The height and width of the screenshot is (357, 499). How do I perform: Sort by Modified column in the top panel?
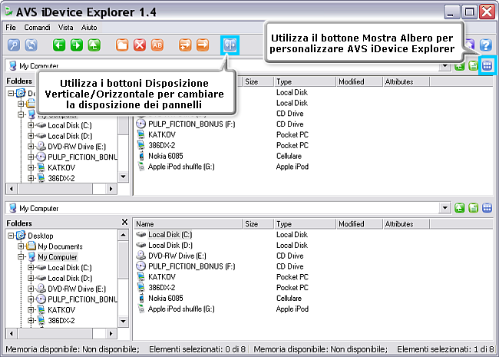[359, 82]
